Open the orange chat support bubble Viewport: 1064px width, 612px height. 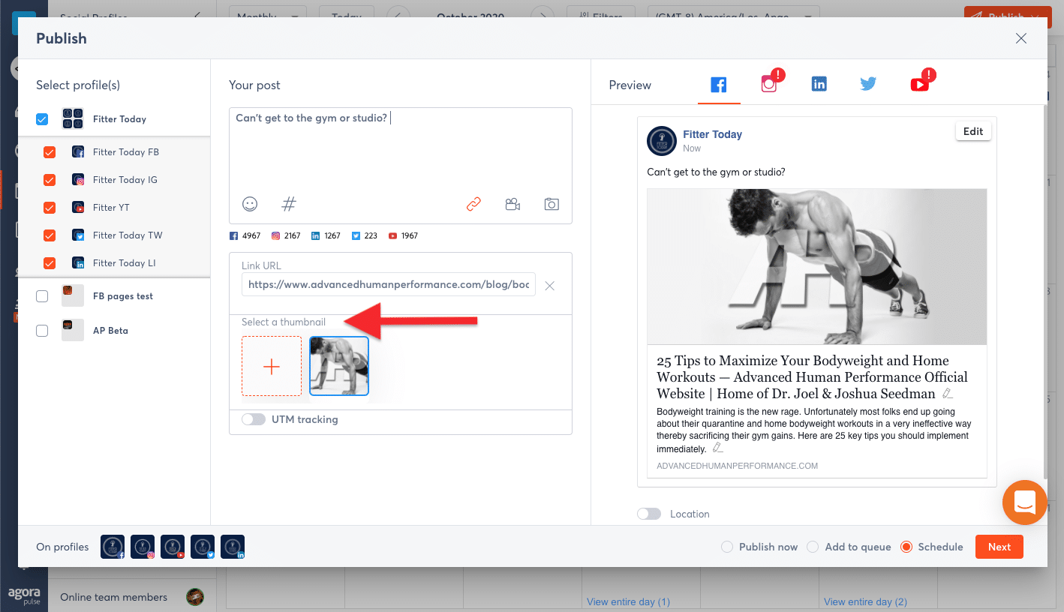[1024, 502]
